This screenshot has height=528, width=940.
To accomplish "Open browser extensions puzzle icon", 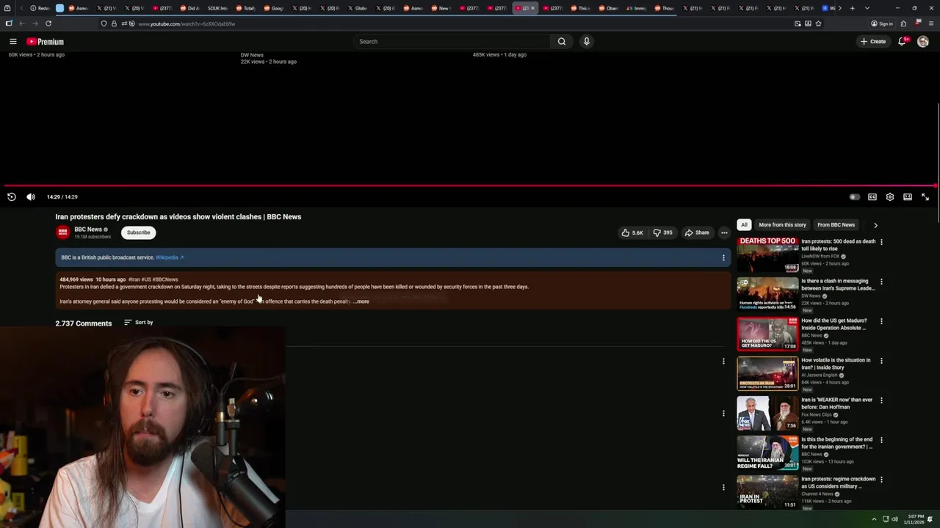I will (x=903, y=23).
